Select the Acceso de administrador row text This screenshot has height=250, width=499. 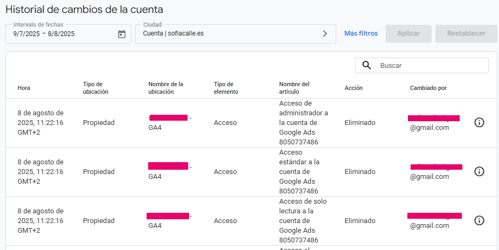[x=303, y=122]
